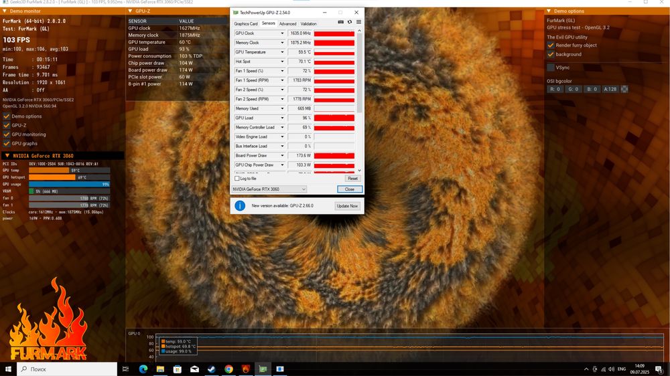The image size is (670, 376).
Task: Show hidden system tray icons
Action: tap(586, 369)
